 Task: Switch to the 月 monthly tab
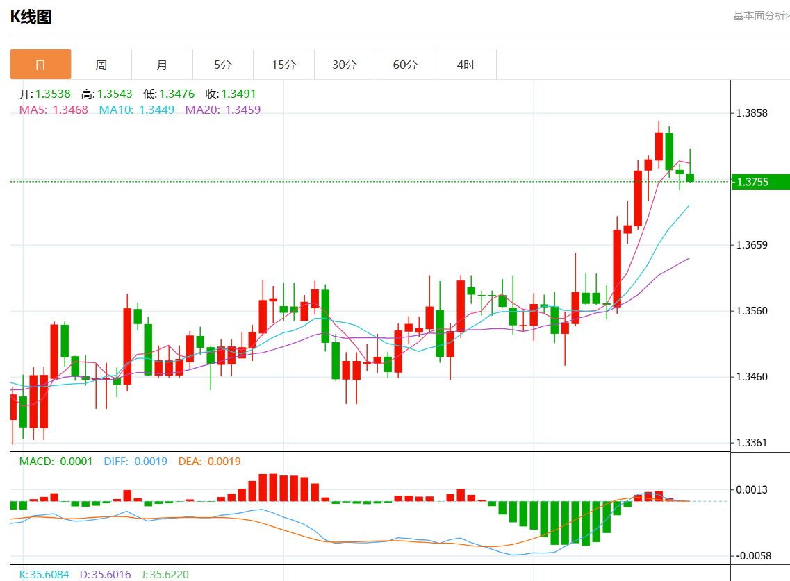162,65
